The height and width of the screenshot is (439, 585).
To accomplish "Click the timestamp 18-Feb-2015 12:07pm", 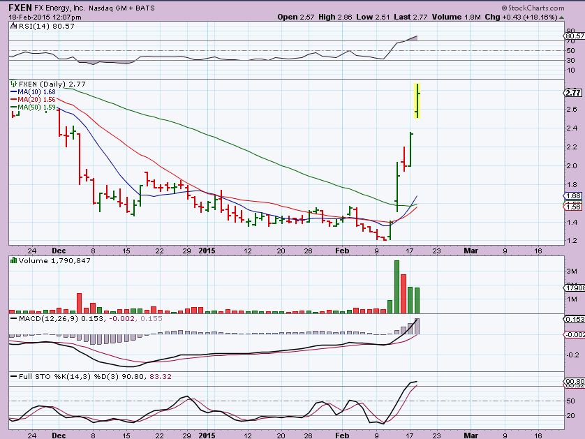I will (45, 17).
